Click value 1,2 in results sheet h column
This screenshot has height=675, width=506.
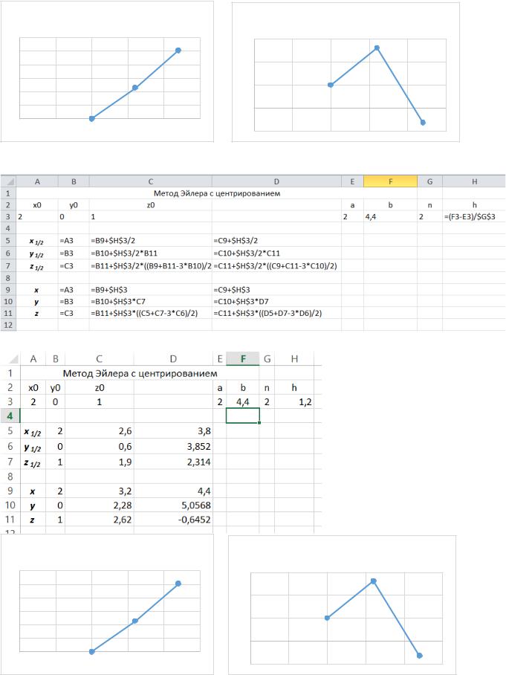coord(294,401)
